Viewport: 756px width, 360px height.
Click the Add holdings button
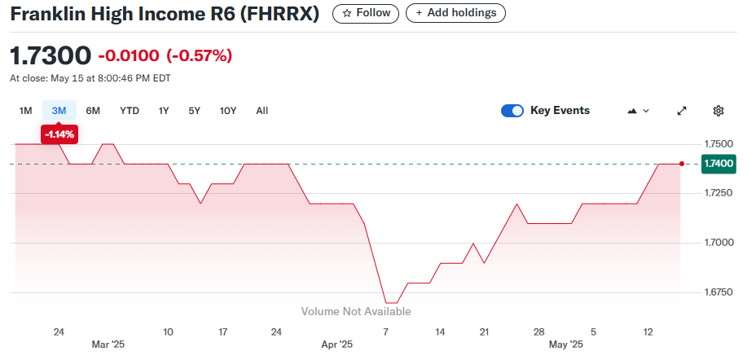[x=455, y=13]
